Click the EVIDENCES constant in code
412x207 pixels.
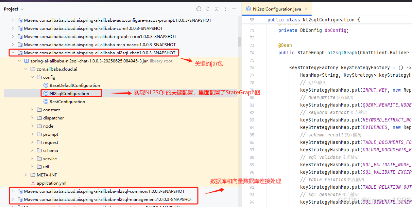[x=375, y=127]
